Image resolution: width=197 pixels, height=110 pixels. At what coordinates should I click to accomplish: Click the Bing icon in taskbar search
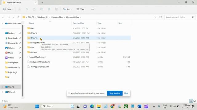[72, 106]
